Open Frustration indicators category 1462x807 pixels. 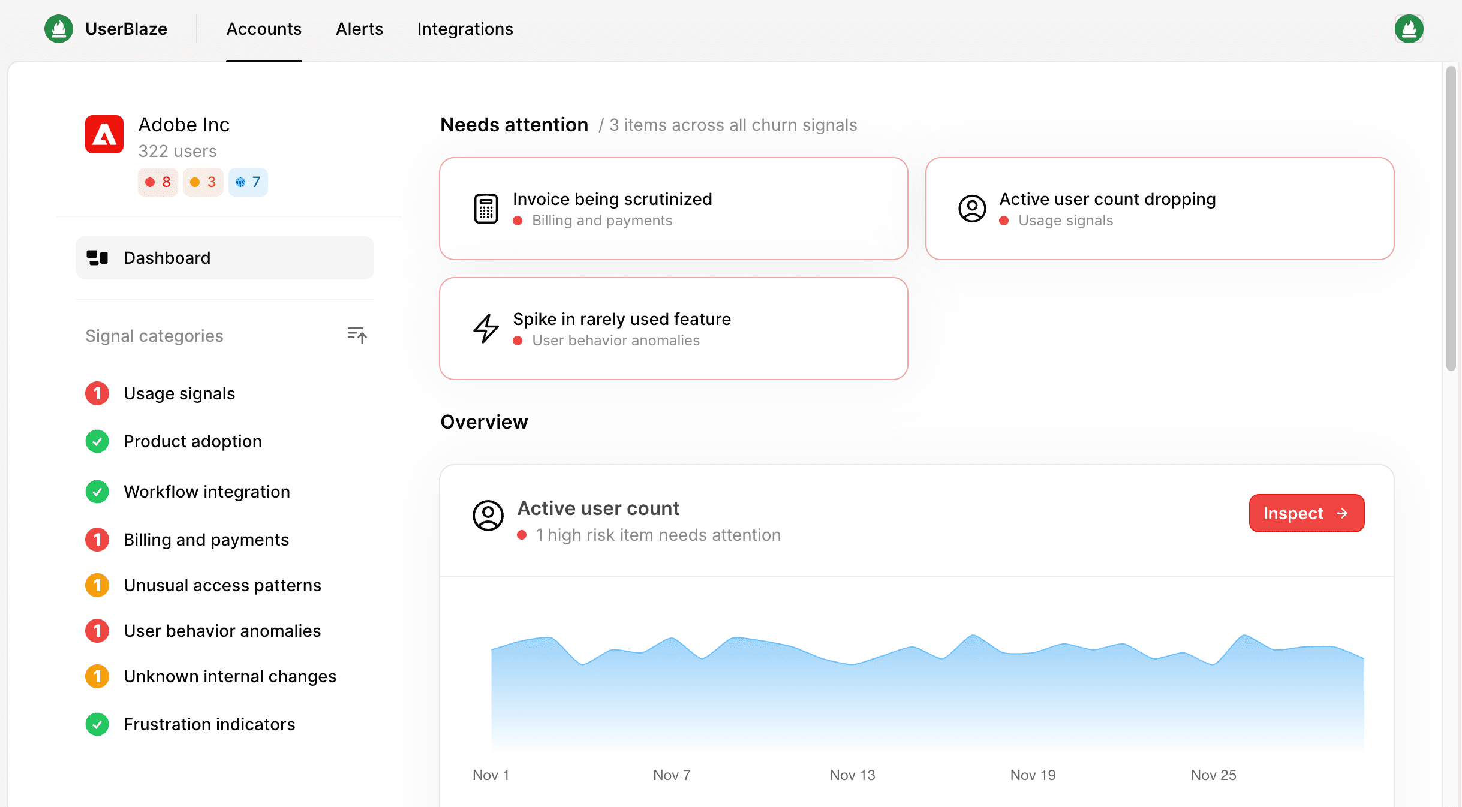tap(209, 724)
